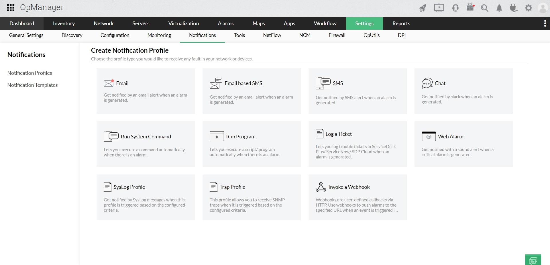Open the three-dot overflow menu on navigation bar
This screenshot has width=550, height=265.
pyautogui.click(x=545, y=23)
